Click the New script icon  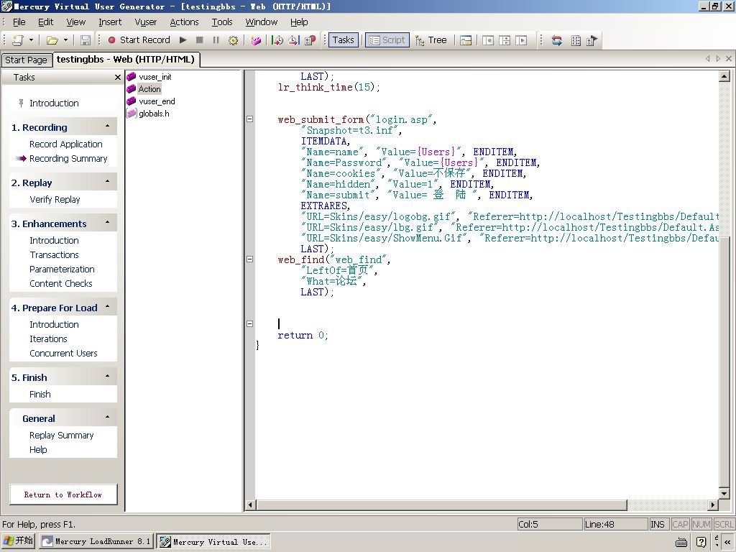[x=17, y=40]
